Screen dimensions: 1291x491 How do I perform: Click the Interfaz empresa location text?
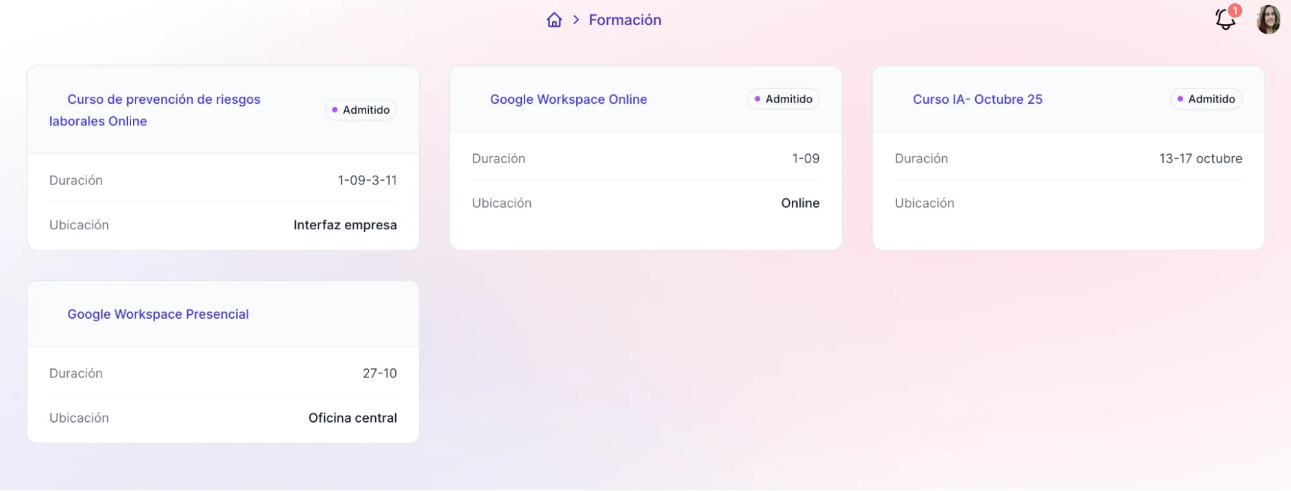pos(345,225)
